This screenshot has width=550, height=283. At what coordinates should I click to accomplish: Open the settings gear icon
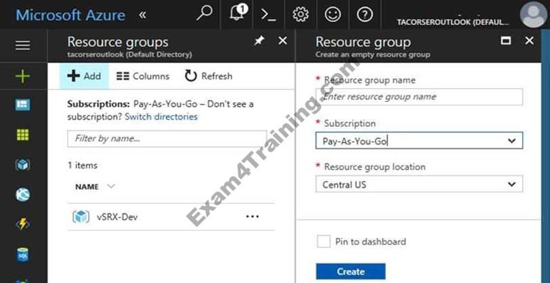[301, 14]
